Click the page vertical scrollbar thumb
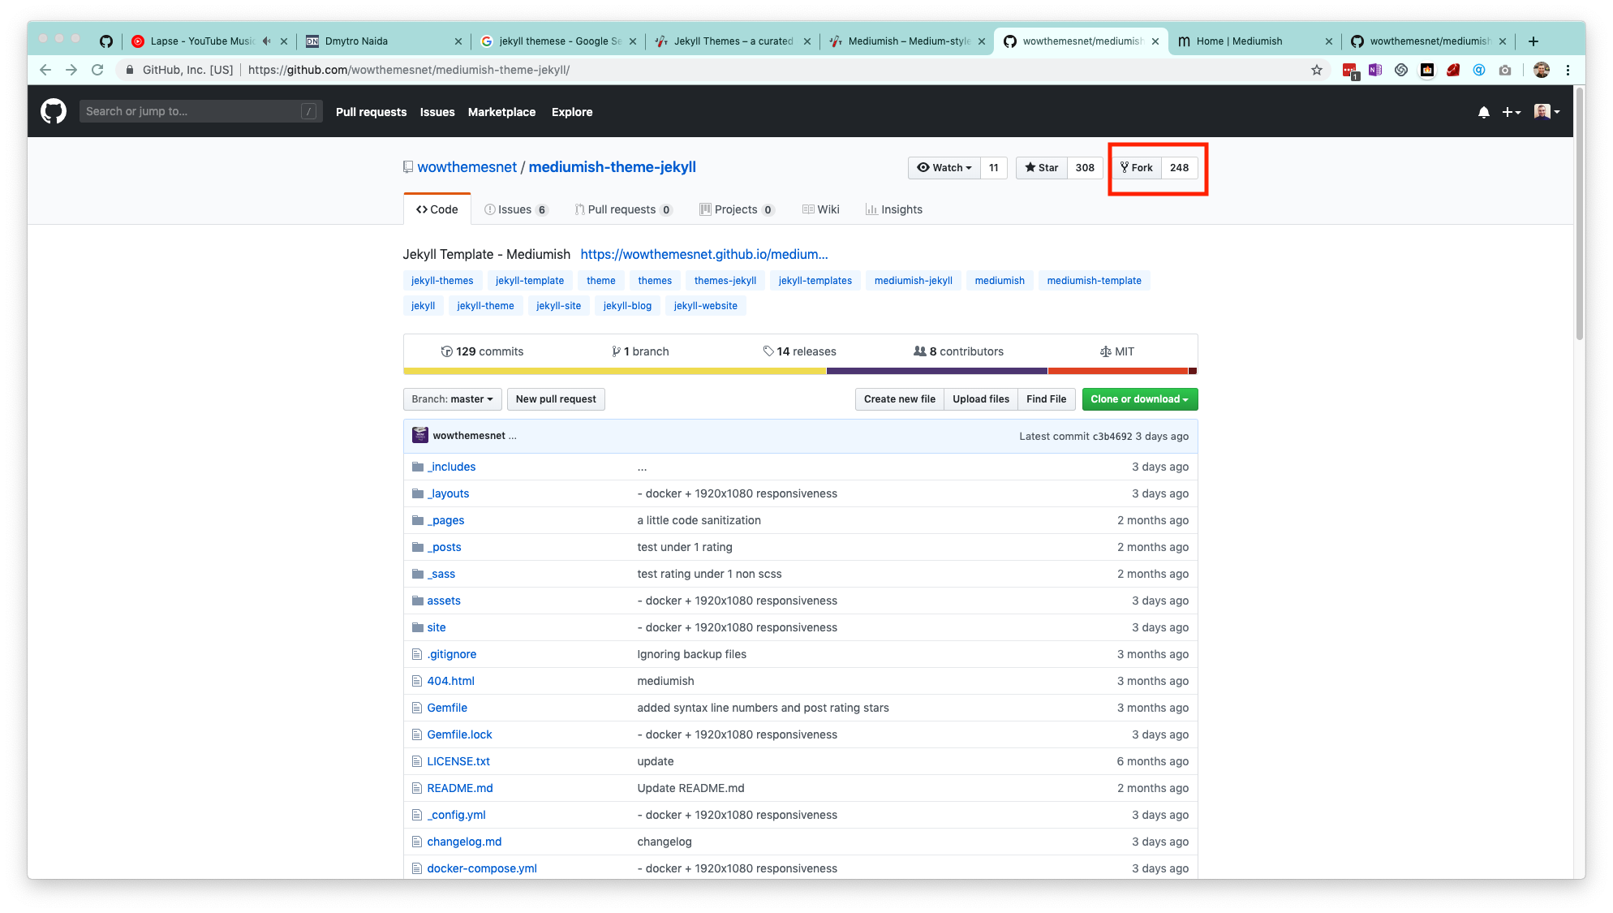 pyautogui.click(x=1579, y=215)
